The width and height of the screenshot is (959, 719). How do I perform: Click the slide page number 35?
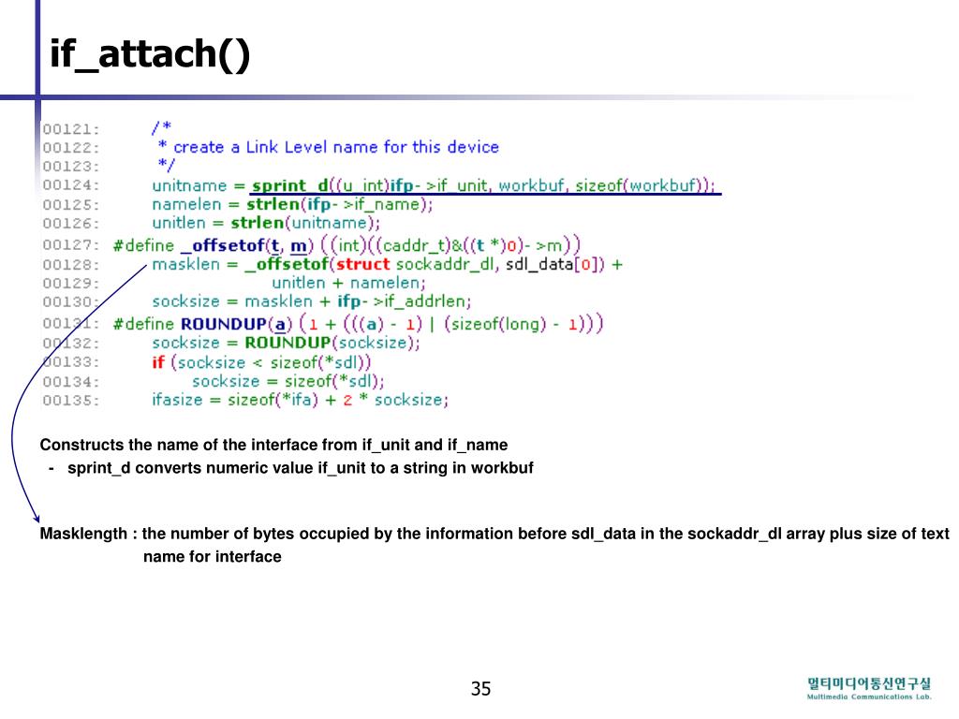coord(480,689)
